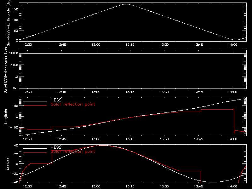Image resolution: width=252 pixels, height=189 pixels.
Task: Click 12:30 time label under Earth angle plot
Action: click(x=27, y=45)
